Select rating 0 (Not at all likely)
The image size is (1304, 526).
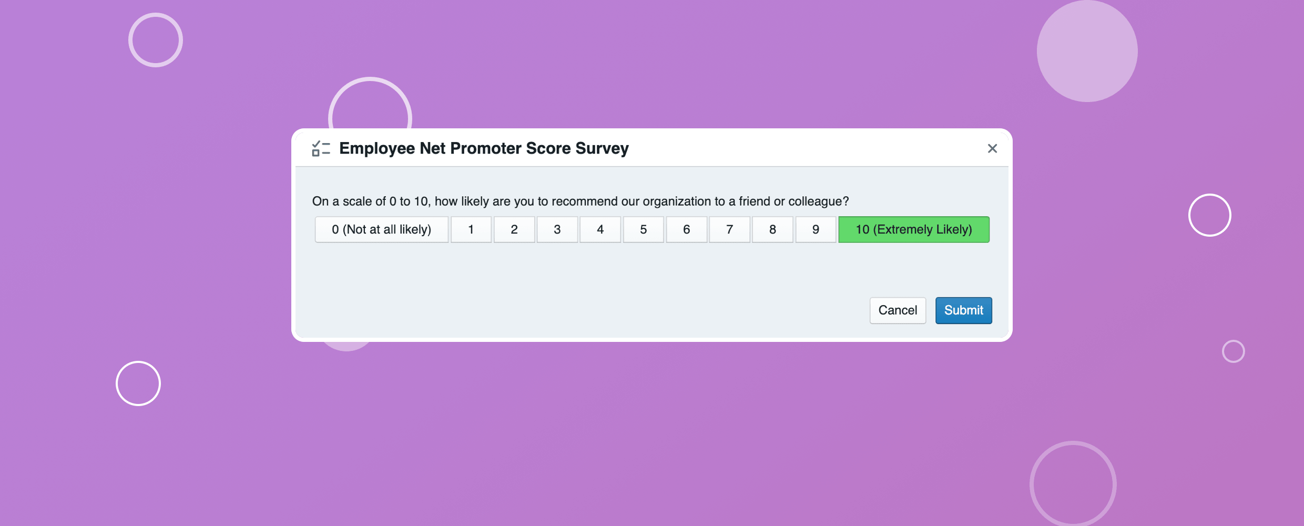[381, 229]
